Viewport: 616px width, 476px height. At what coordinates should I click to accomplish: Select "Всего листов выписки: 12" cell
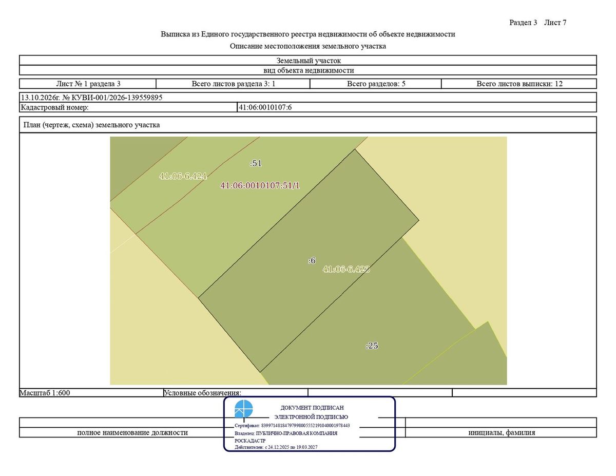tap(519, 84)
